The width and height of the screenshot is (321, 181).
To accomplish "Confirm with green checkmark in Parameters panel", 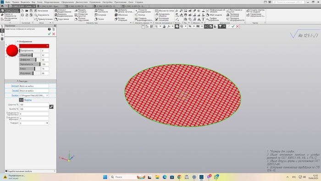I will (x=49, y=34).
